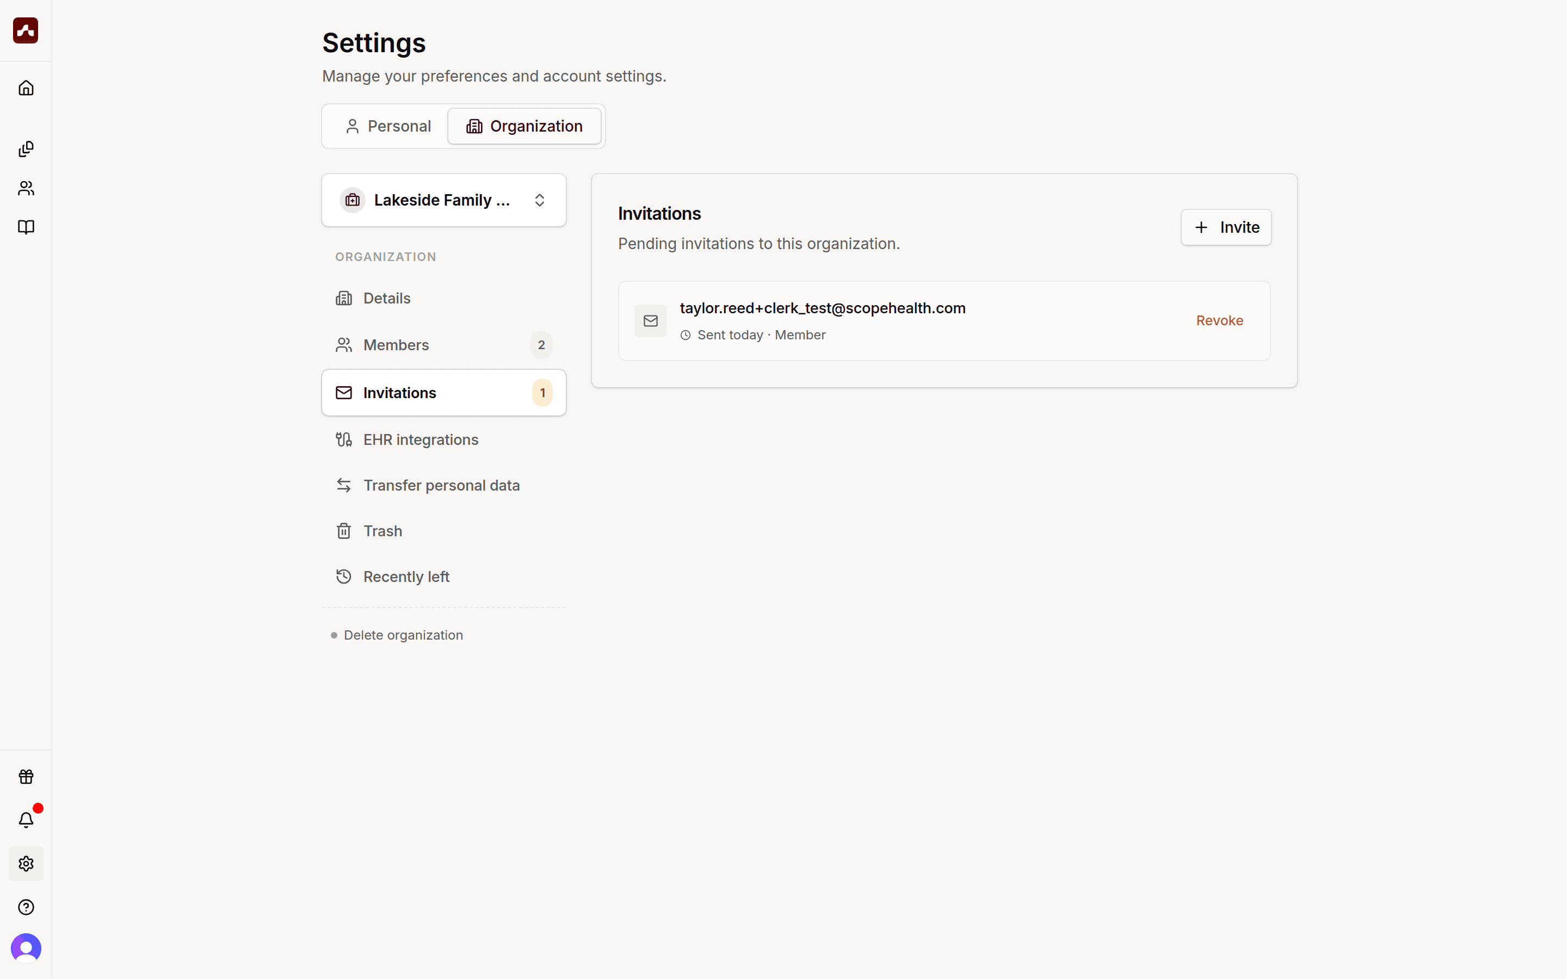
Task: Switch to the Personal tab
Action: coord(388,126)
